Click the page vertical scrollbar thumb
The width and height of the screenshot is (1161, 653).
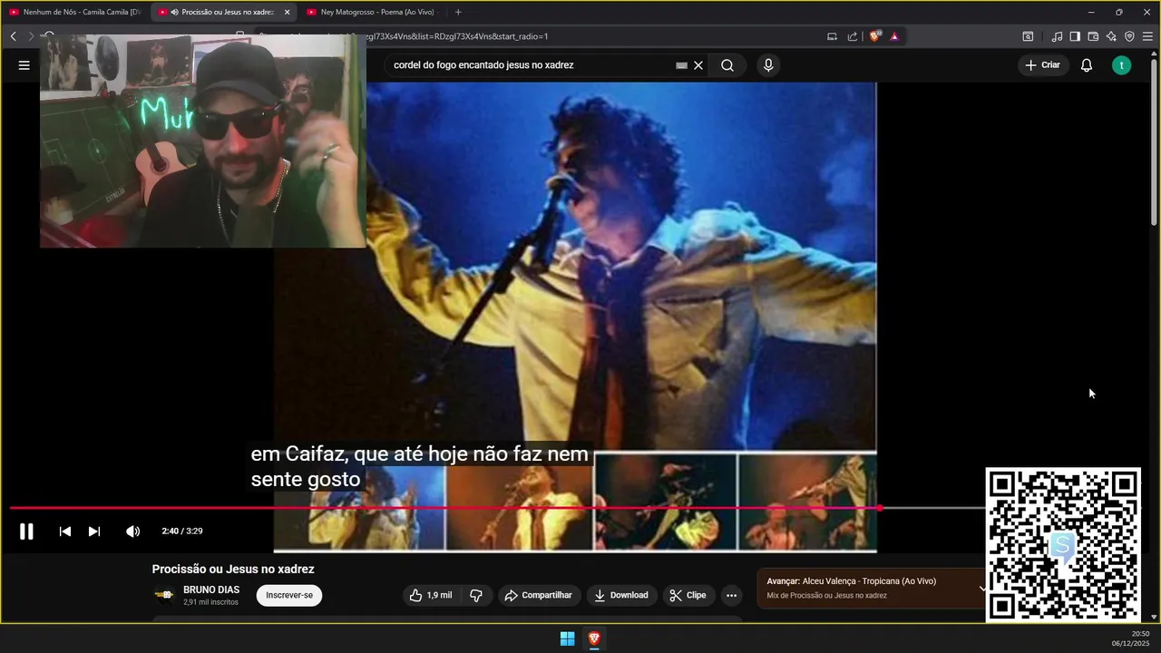click(x=1155, y=141)
